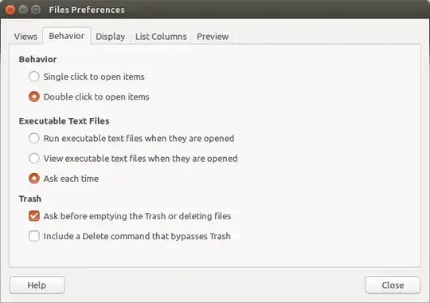Viewport: 430px width, 303px height.
Task: Click the Files Preferences title bar text
Action: (87, 10)
